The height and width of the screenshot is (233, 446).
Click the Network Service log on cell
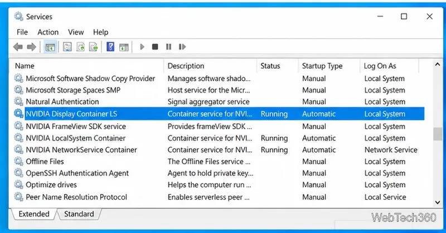point(391,149)
